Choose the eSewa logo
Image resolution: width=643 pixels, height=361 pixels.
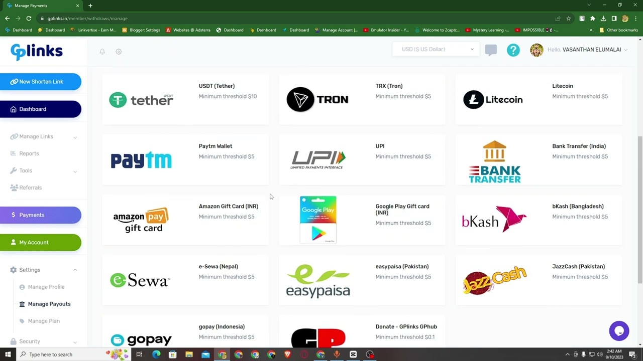coord(140,280)
